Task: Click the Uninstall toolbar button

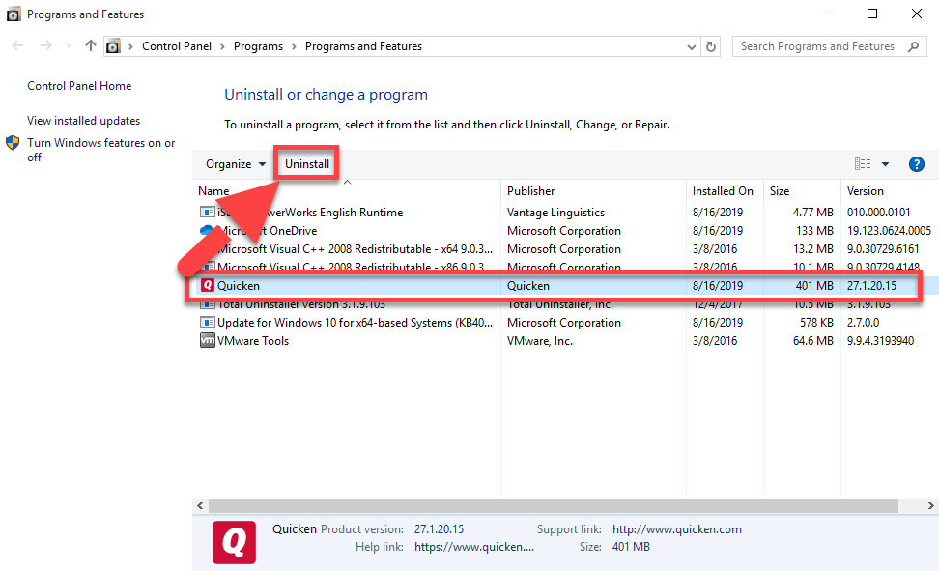Action: pyautogui.click(x=306, y=164)
